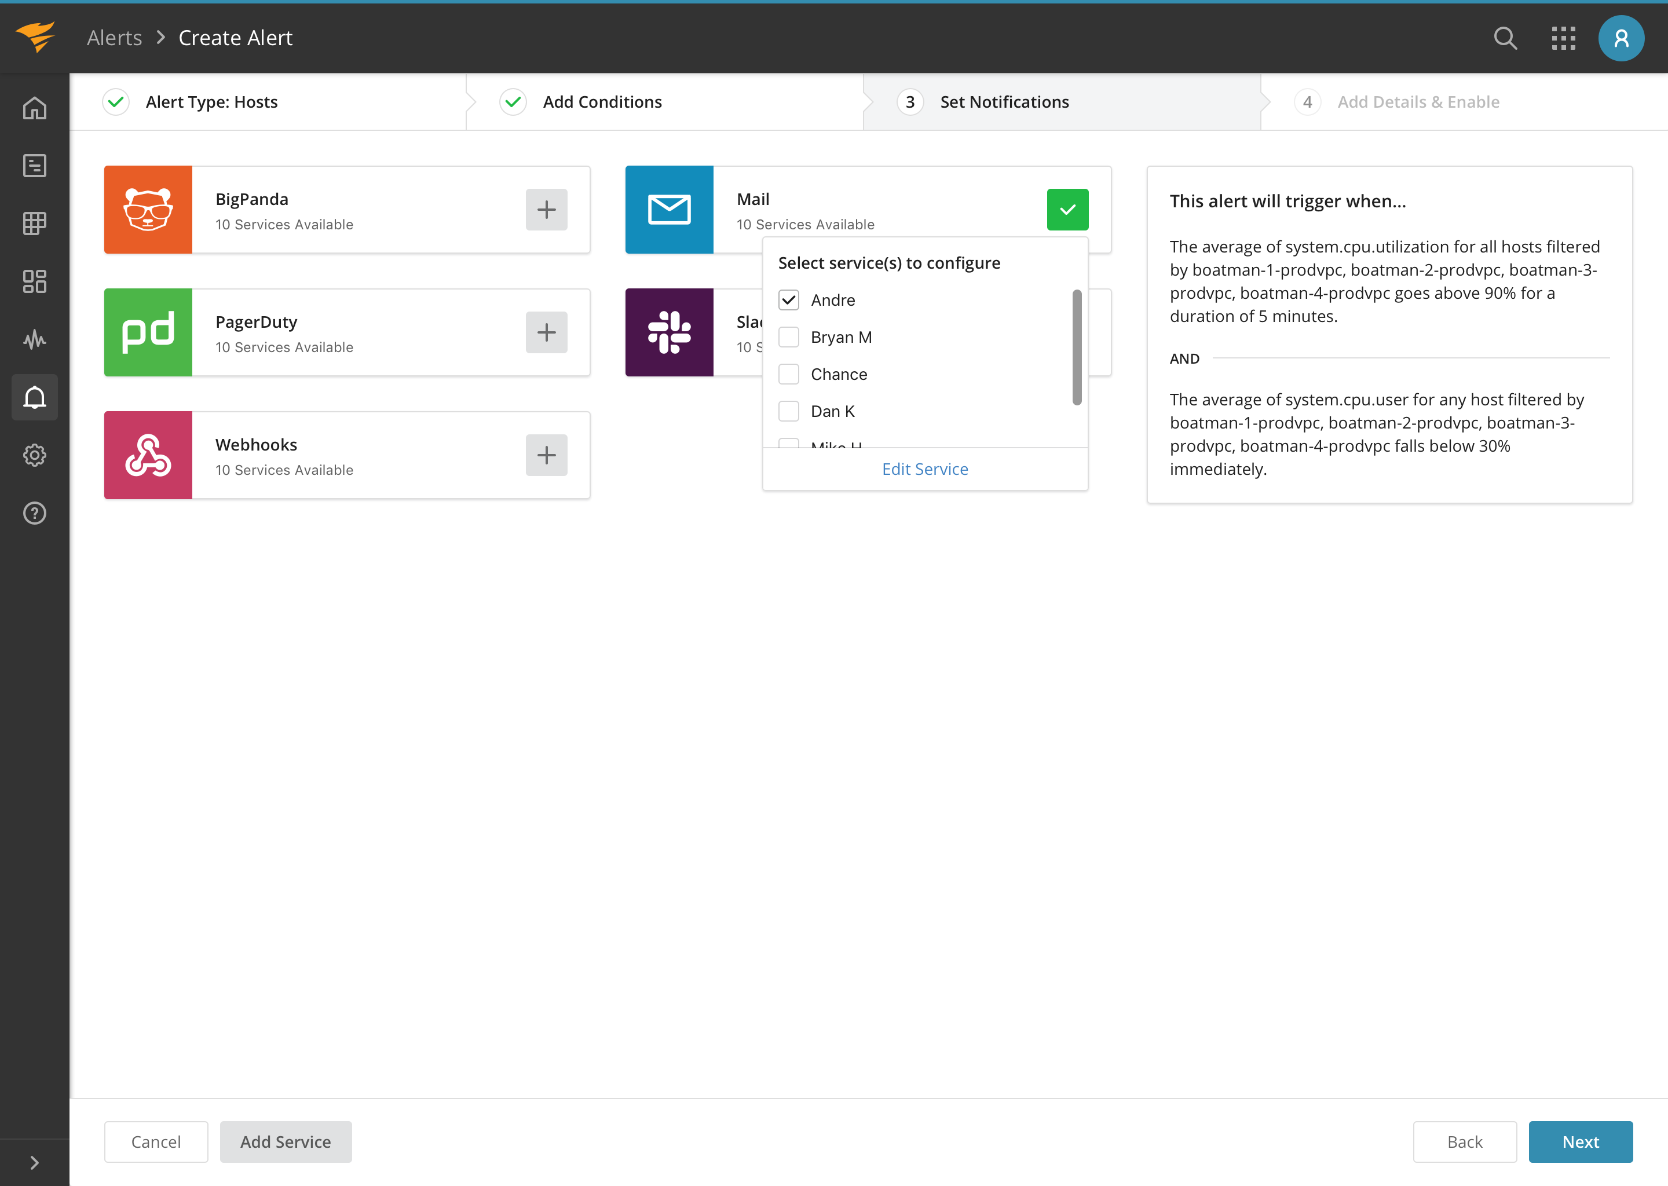
Task: Go to Home in sidebar
Action: pos(34,108)
